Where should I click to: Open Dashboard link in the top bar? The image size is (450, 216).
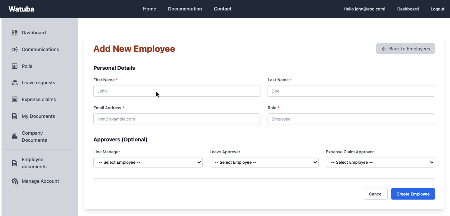(408, 9)
